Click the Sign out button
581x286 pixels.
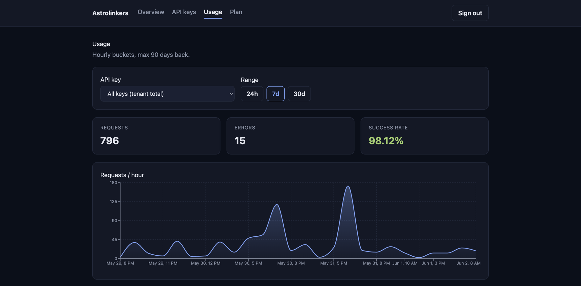tap(470, 13)
